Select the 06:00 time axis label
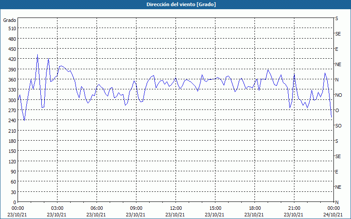Screen dimensions: 351x219 click(97, 208)
